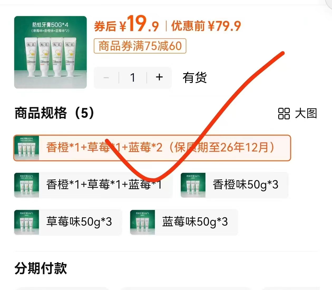Choose 蓝莓味50g*3 specification
332x290 pixels.
pyautogui.click(x=184, y=222)
